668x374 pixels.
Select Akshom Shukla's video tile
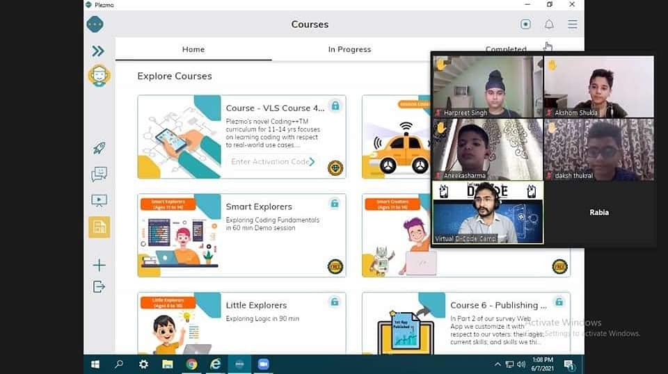tap(599, 87)
